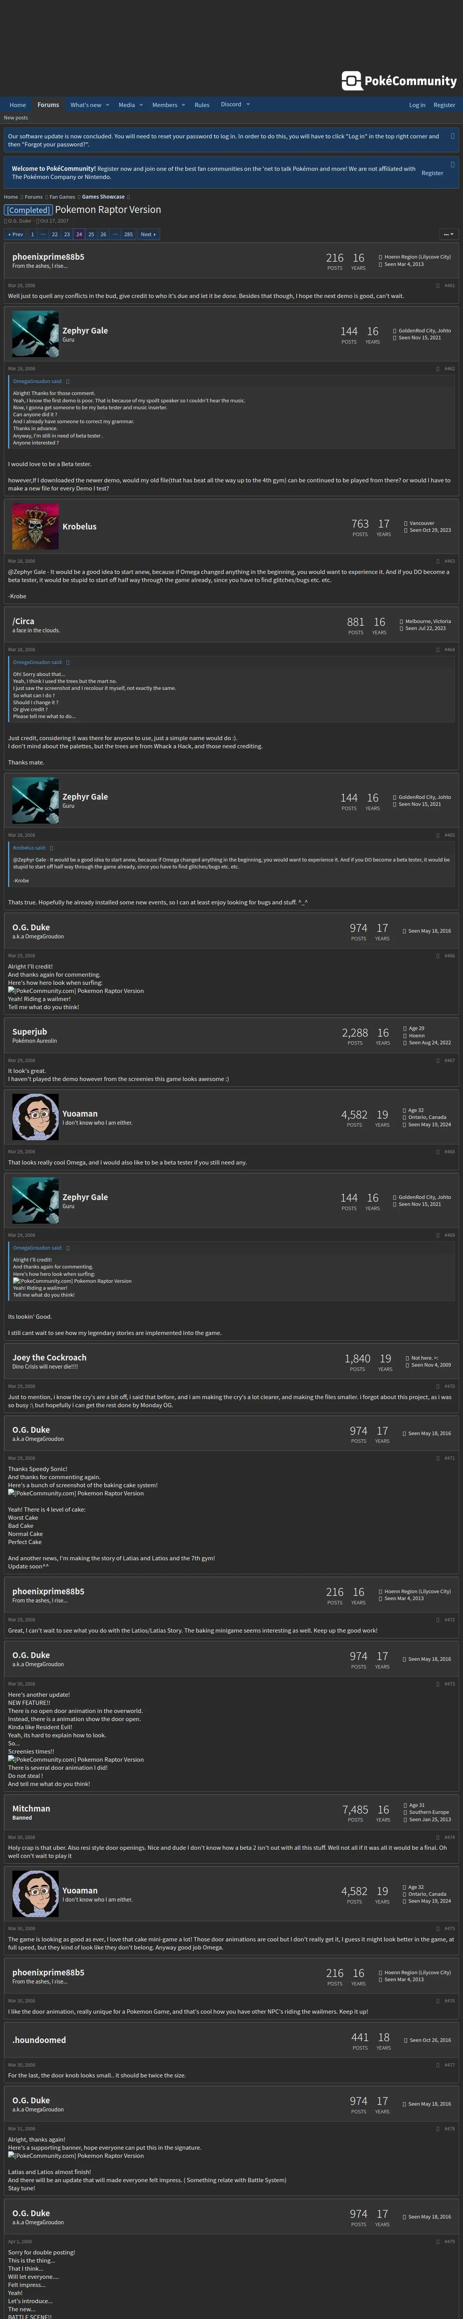This screenshot has height=2319, width=463.
Task: Open Zephyr Gale's avatar on post #462
Action: (x=36, y=334)
